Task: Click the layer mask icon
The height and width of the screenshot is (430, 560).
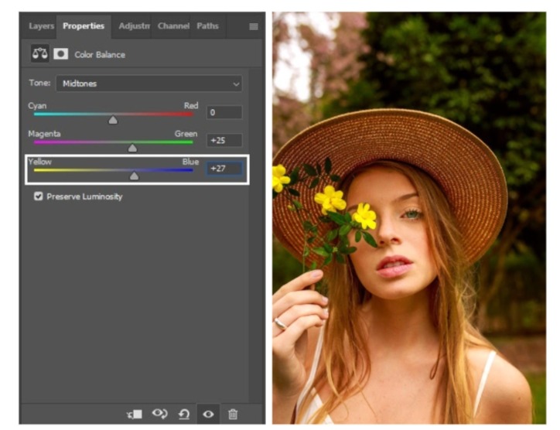Action: pos(60,54)
